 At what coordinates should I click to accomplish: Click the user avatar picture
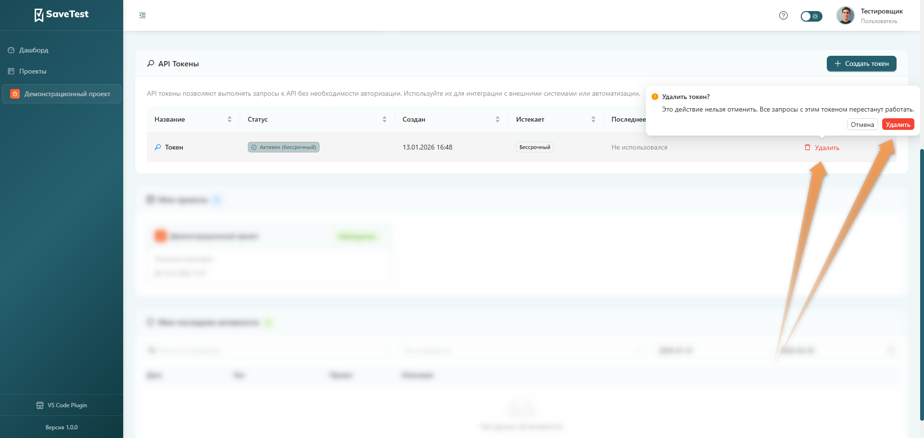[845, 15]
